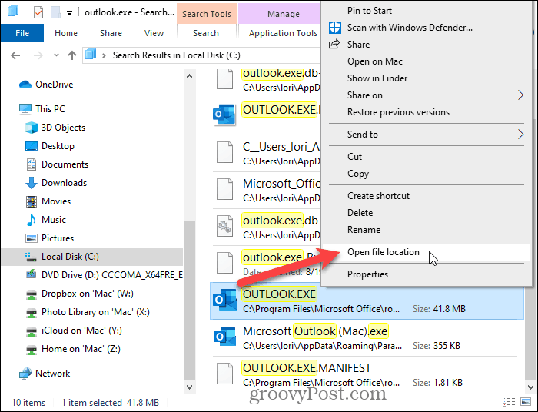Click the results list scroll down arrow
The width and height of the screenshot is (538, 412).
point(530,387)
